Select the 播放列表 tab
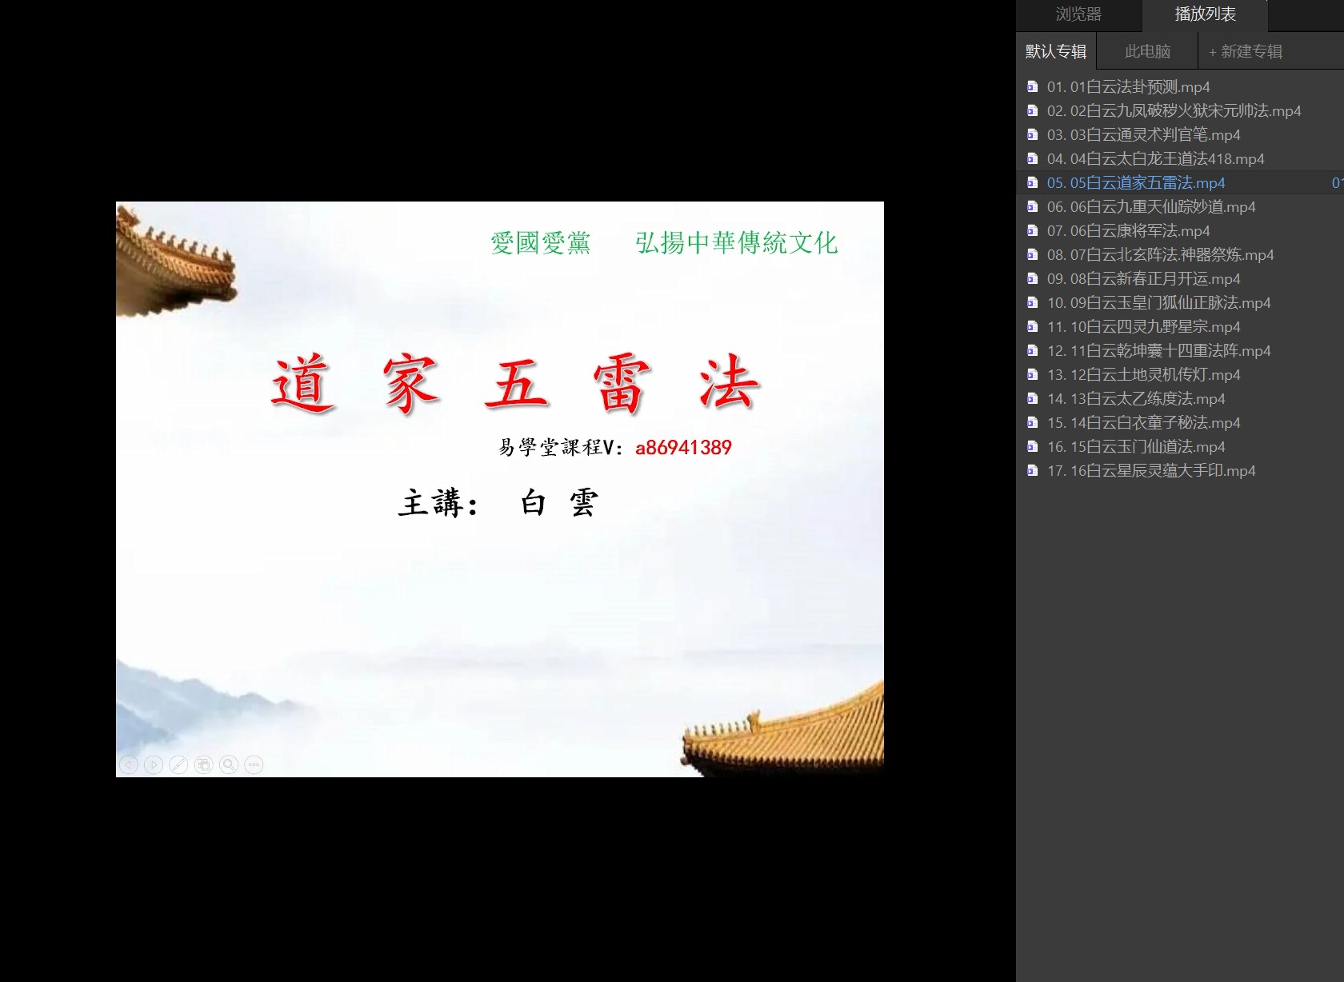The height and width of the screenshot is (982, 1344). click(x=1205, y=14)
